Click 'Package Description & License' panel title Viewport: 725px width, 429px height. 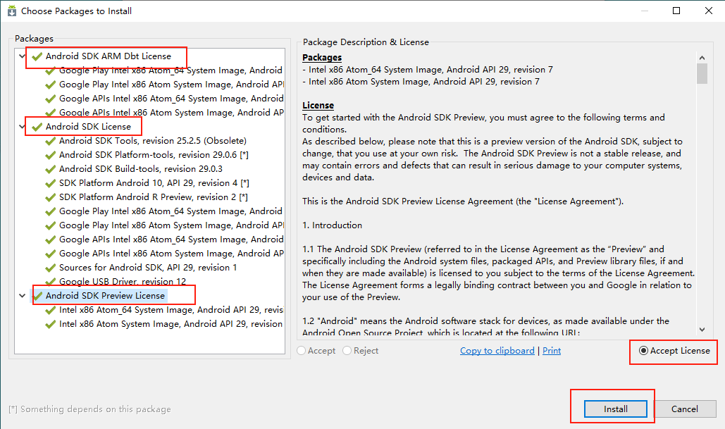coord(366,42)
